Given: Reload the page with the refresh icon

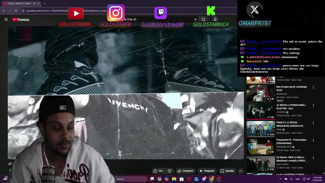Looking at the screenshot, I should click(x=16, y=11).
